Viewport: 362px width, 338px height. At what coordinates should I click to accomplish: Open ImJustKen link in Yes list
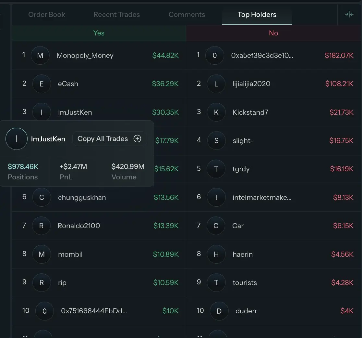(75, 112)
